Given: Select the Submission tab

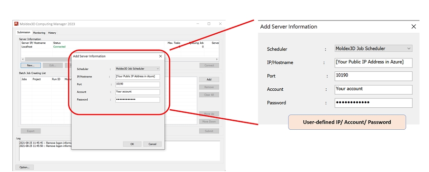Looking at the screenshot, I should [24, 32].
